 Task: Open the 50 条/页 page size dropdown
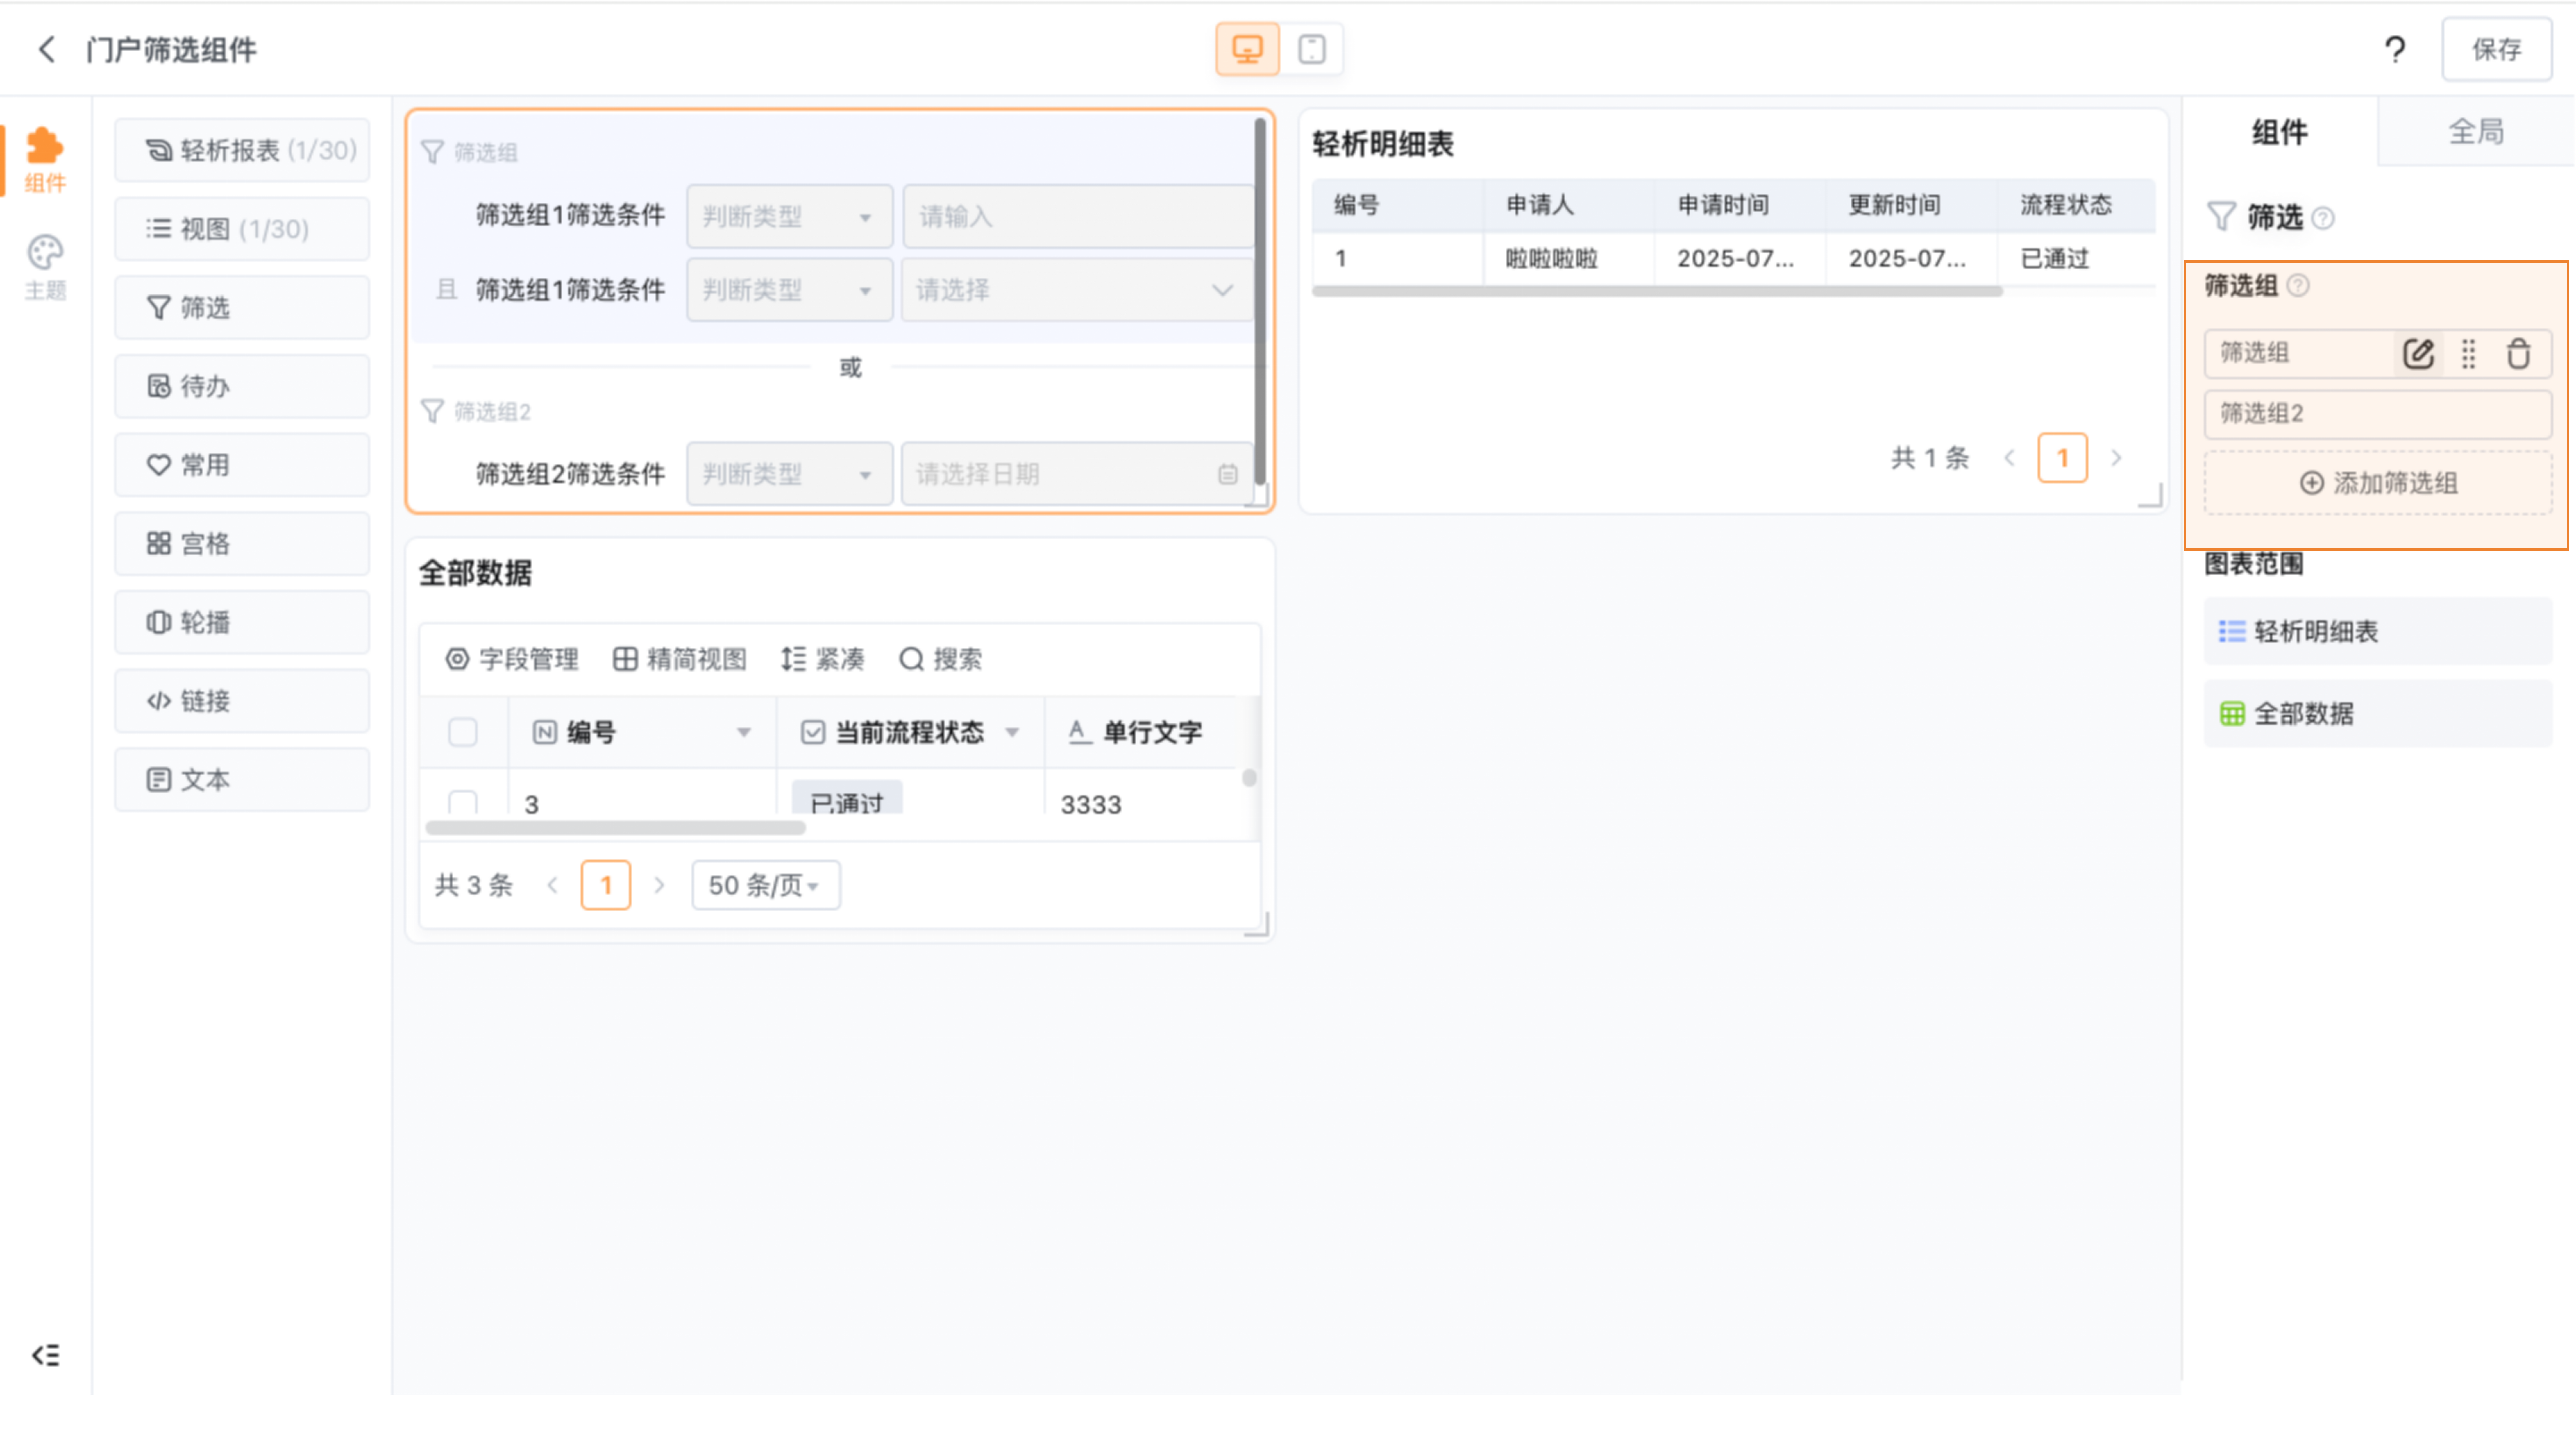(x=766, y=885)
